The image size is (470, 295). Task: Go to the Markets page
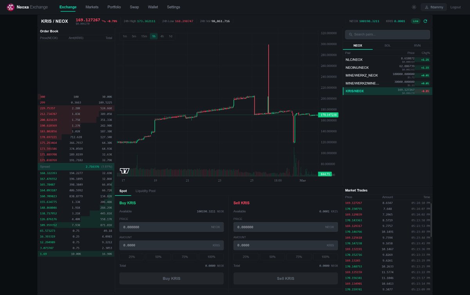point(92,7)
